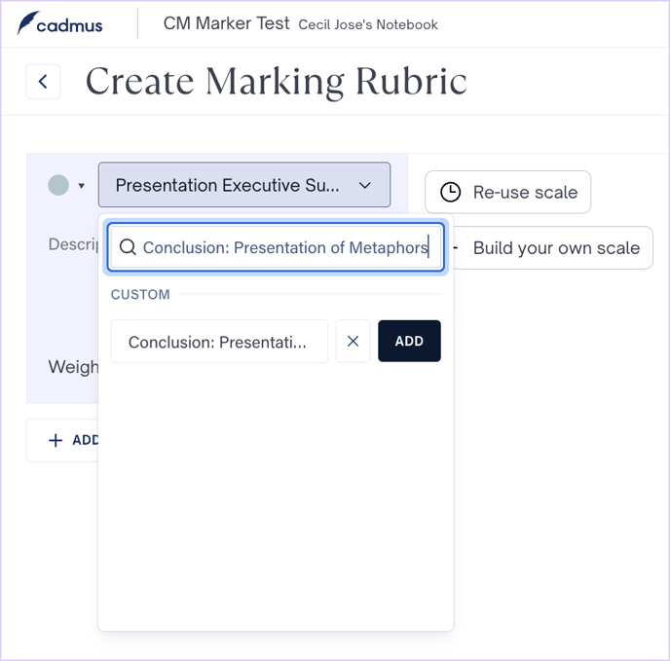Go back using the left chevron button
The image size is (670, 661).
tap(43, 82)
